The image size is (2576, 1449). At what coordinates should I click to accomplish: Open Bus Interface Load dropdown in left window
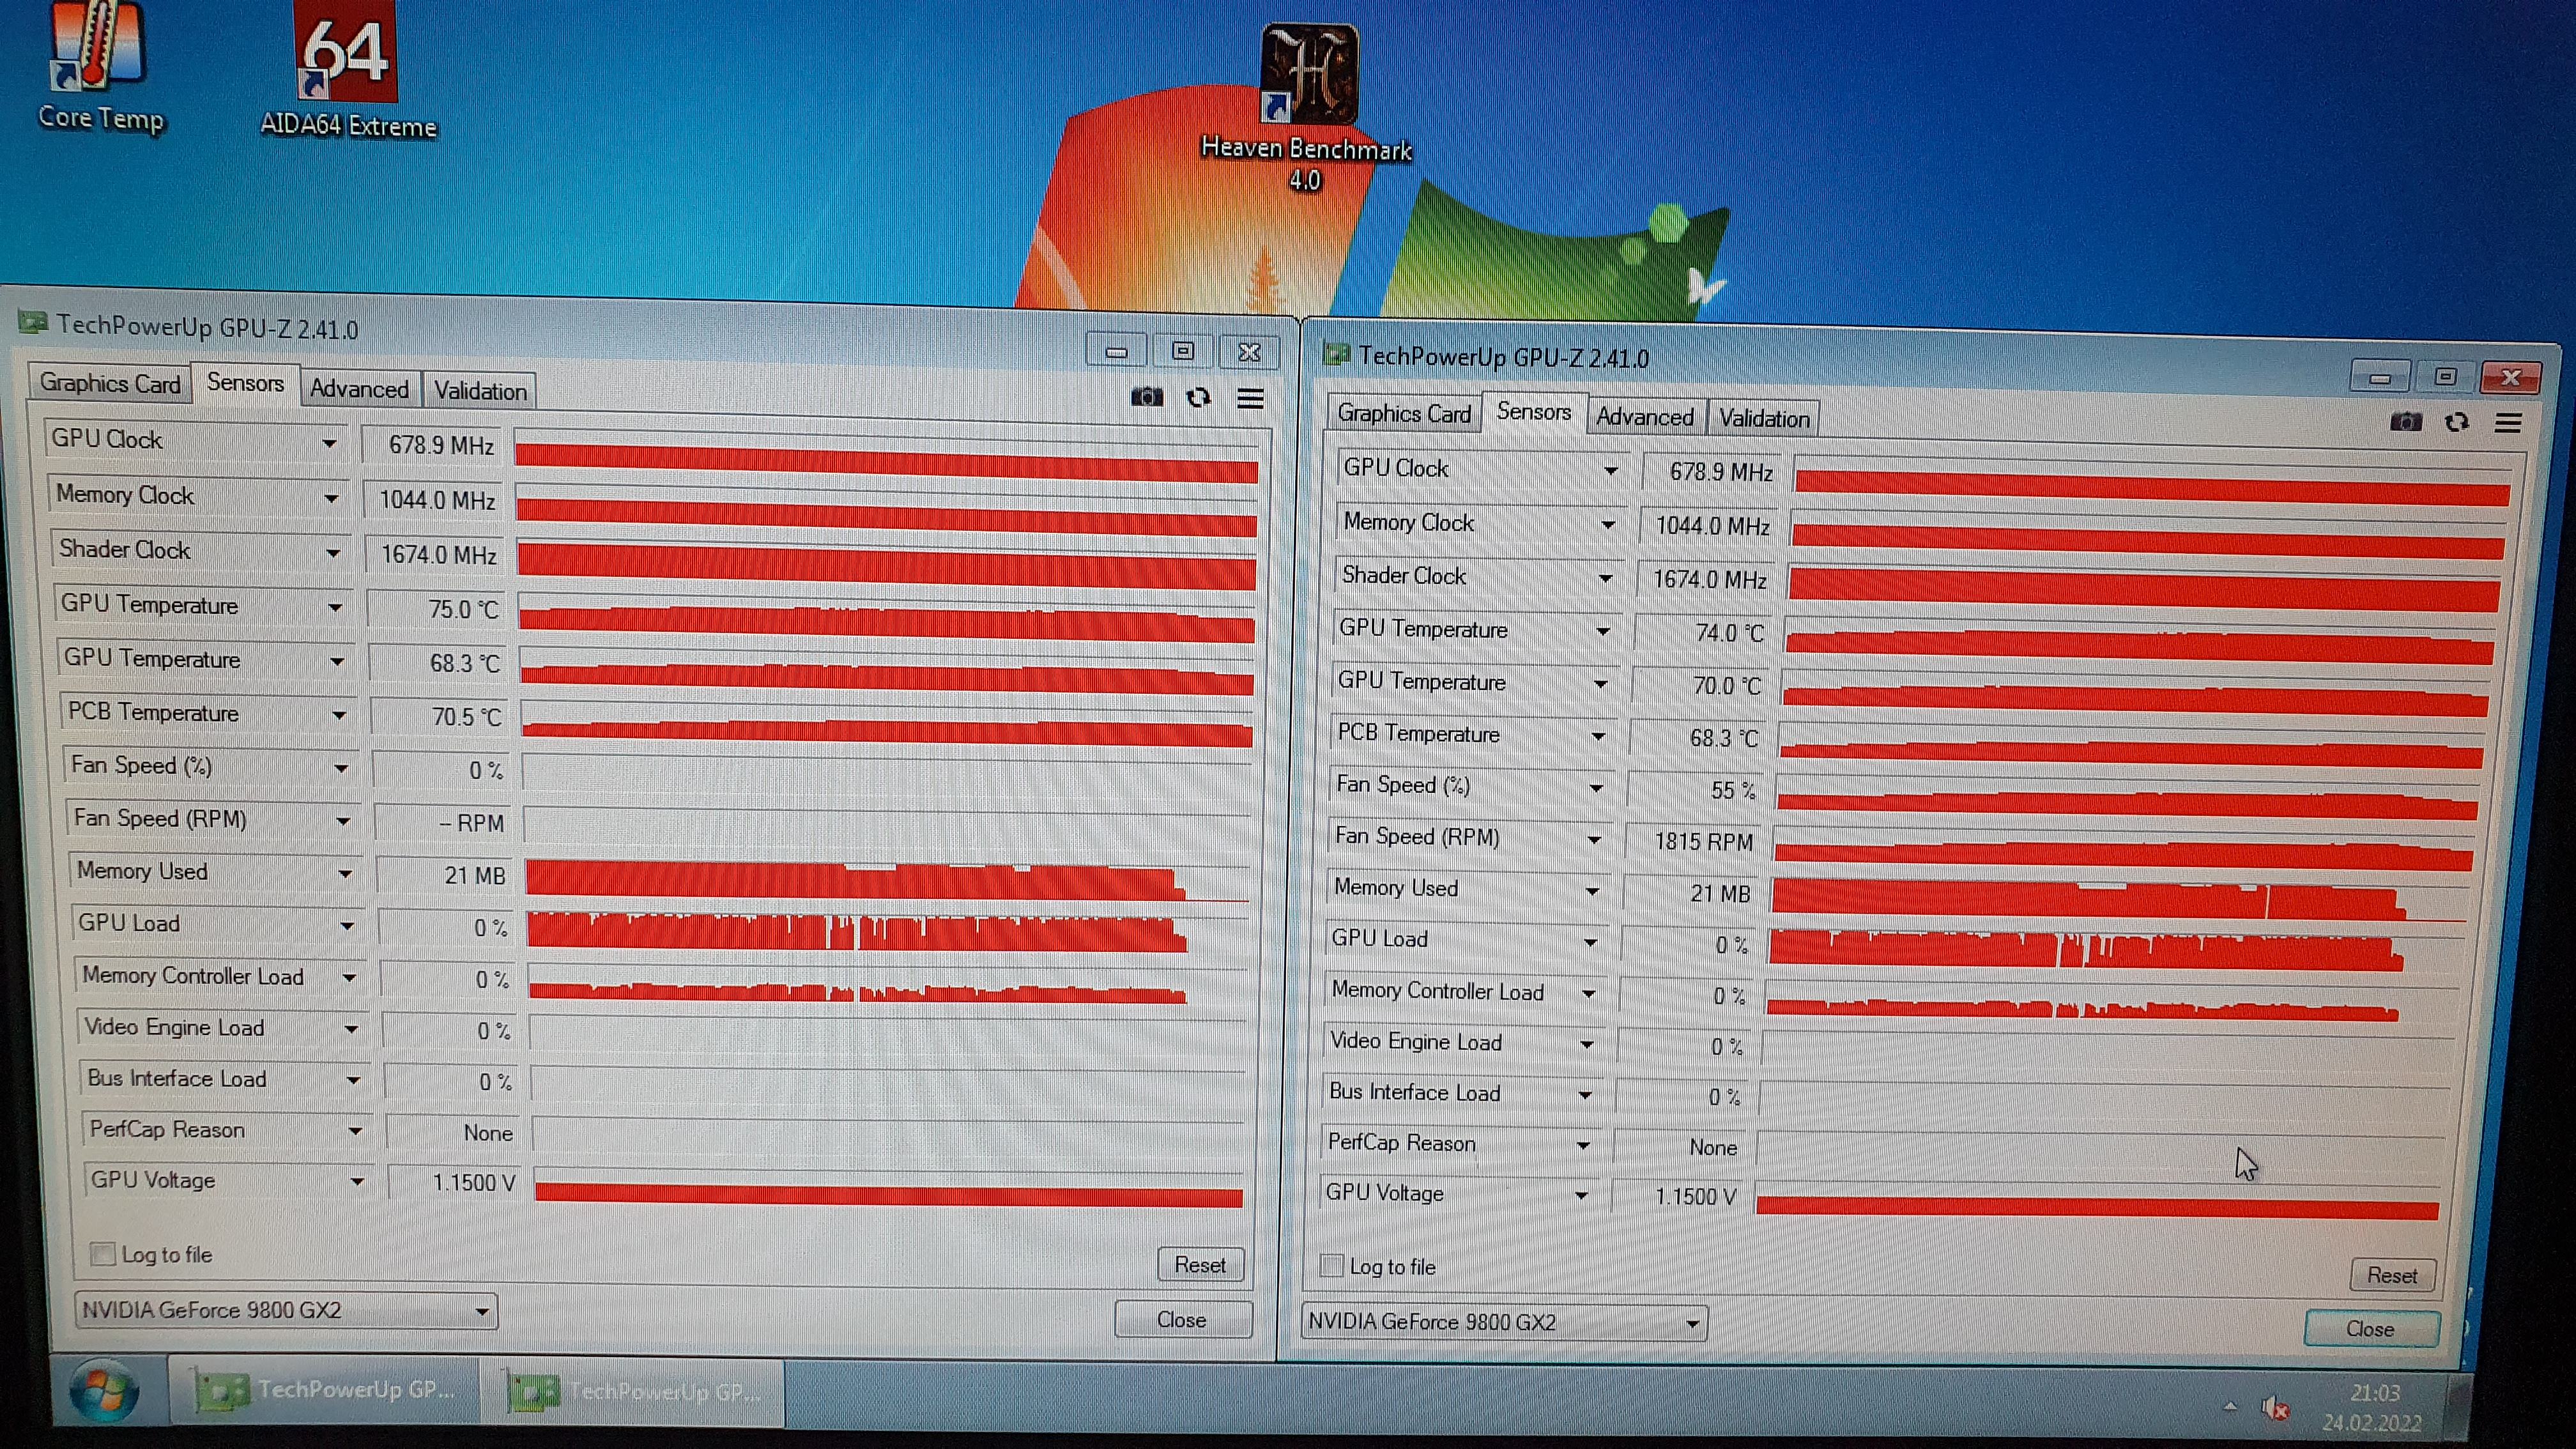click(353, 1080)
